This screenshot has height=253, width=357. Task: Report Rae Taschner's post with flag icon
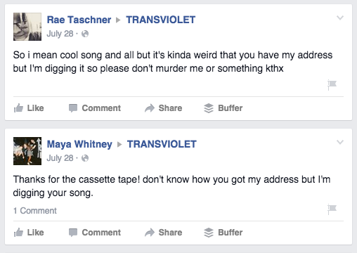(332, 85)
